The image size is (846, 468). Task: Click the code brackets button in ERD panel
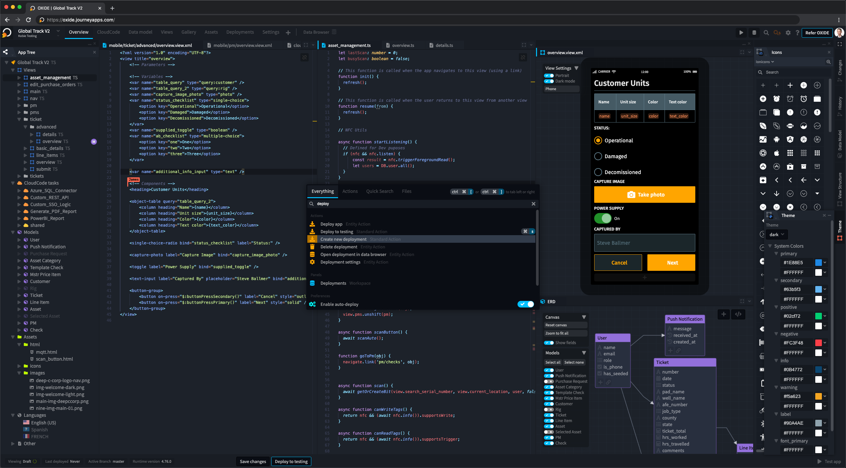[738, 314]
